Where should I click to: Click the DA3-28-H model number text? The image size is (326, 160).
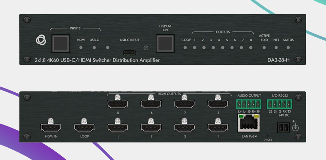pyautogui.click(x=278, y=60)
